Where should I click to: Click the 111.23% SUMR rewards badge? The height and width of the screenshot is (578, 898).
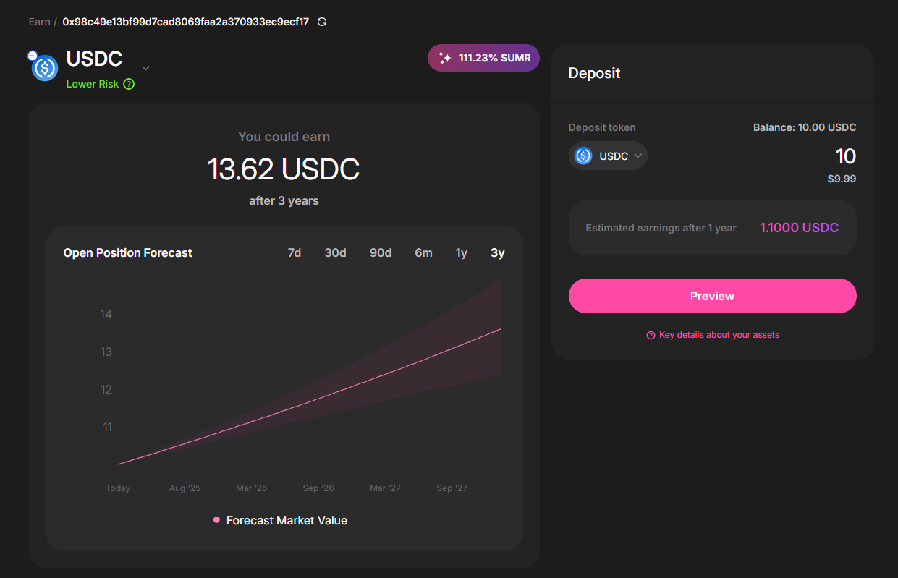483,58
